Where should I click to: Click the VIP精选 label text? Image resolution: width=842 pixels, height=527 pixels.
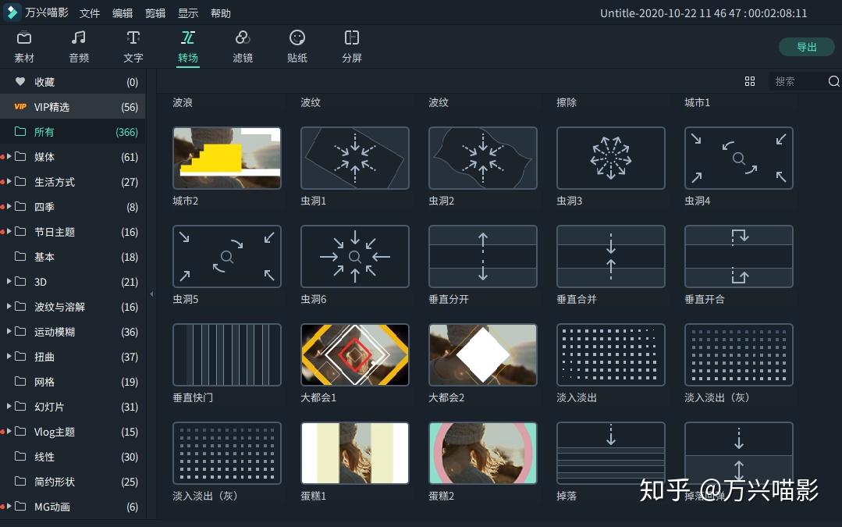(52, 107)
